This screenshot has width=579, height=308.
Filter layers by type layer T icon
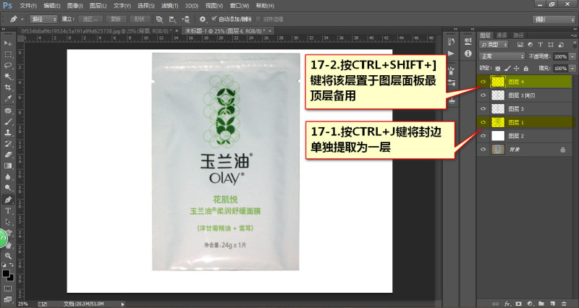(540, 45)
